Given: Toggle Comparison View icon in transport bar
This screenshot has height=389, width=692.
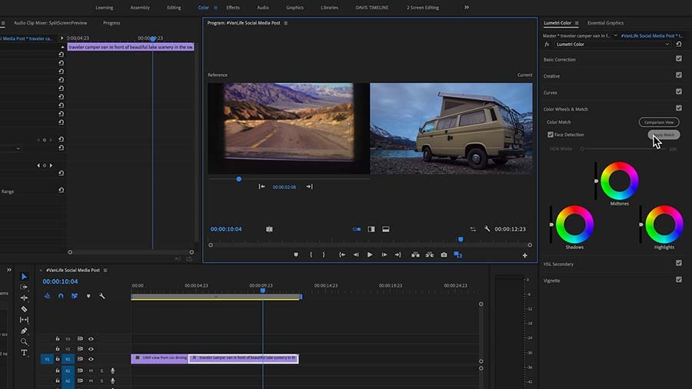Looking at the screenshot, I should (457, 255).
